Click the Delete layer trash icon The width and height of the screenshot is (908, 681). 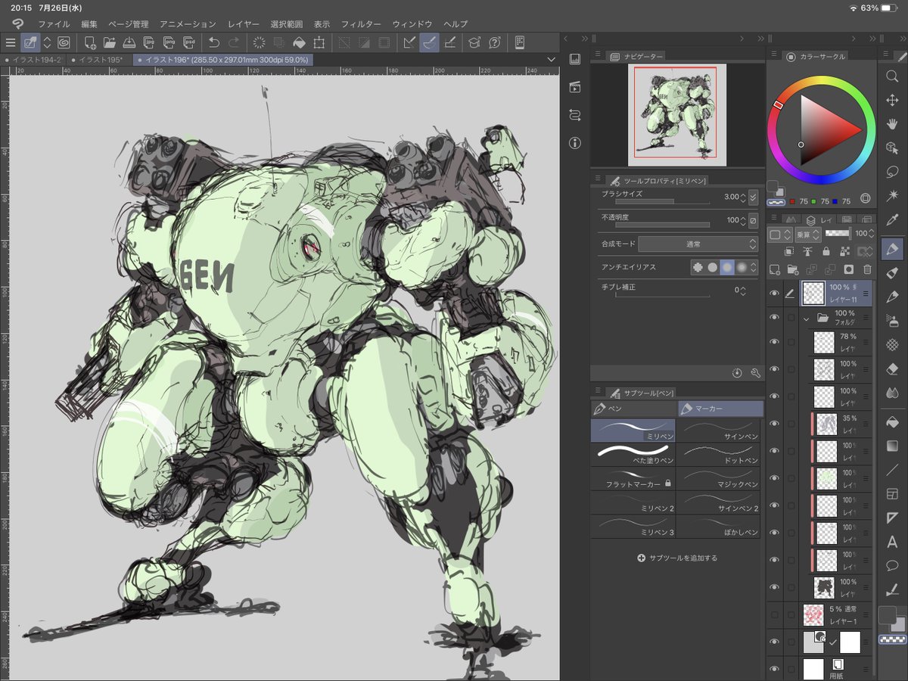click(x=867, y=269)
